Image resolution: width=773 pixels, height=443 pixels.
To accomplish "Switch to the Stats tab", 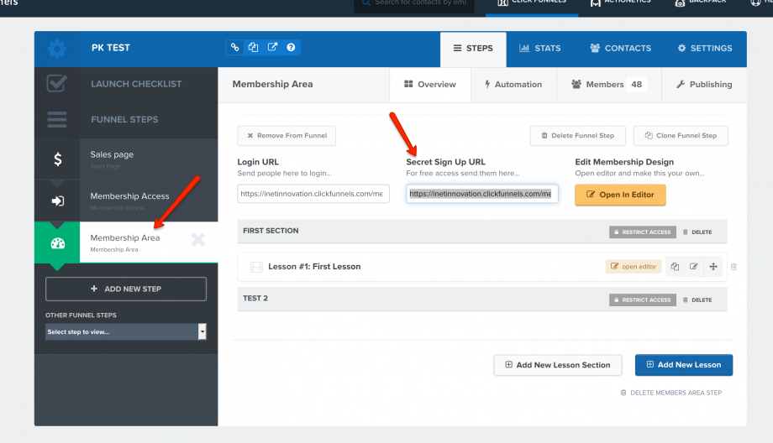I will pyautogui.click(x=539, y=49).
